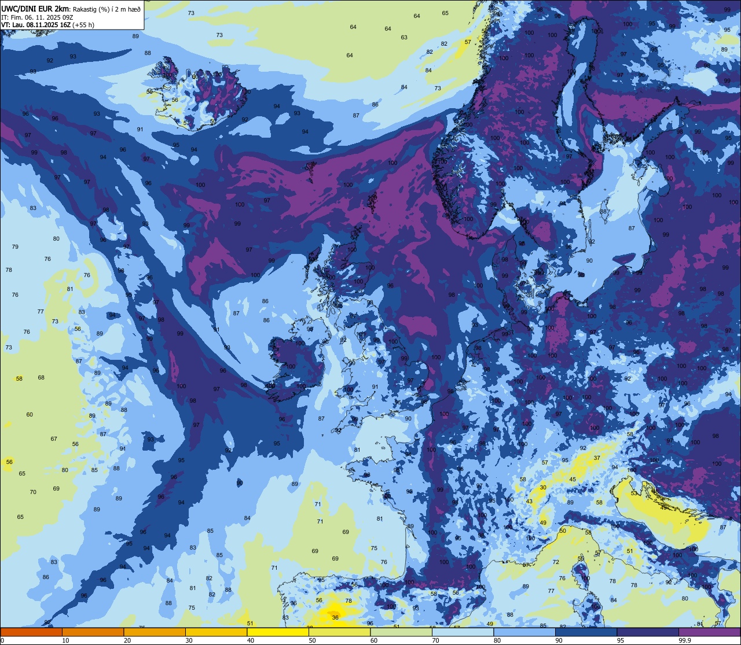The height and width of the screenshot is (645, 741).
Task: Select the 50–60 pale yellow legend swatch
Action: pos(339,632)
